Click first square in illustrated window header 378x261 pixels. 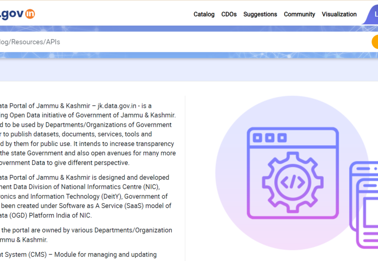pos(258,138)
